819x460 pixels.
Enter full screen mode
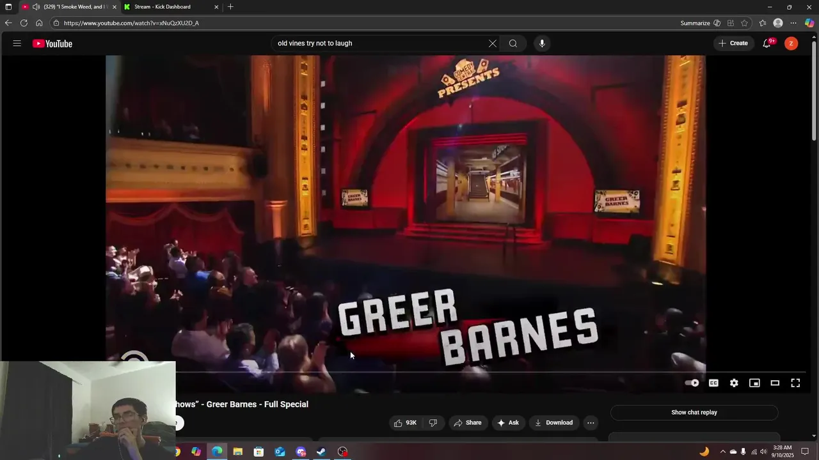pos(795,383)
